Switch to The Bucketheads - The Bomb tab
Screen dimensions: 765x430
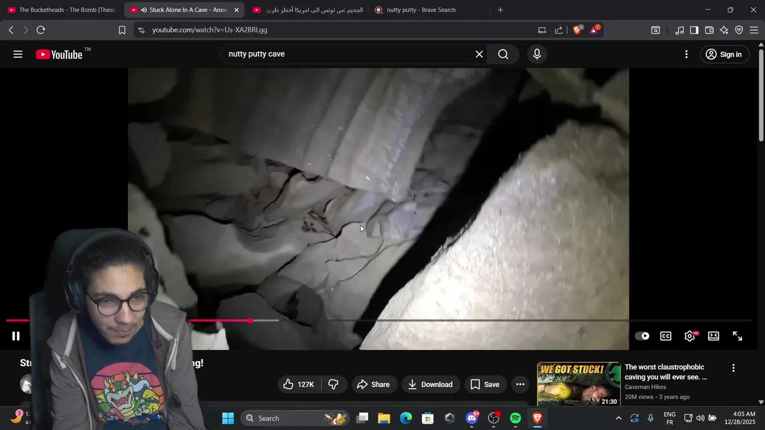(62, 10)
